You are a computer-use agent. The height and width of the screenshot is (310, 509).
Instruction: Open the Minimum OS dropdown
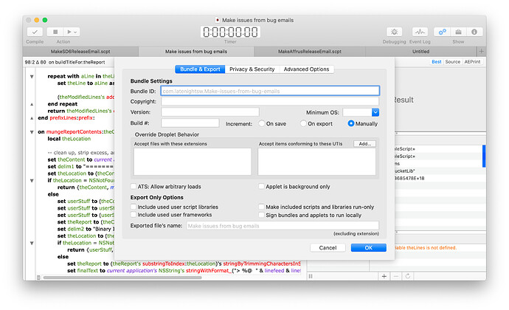(x=375, y=112)
